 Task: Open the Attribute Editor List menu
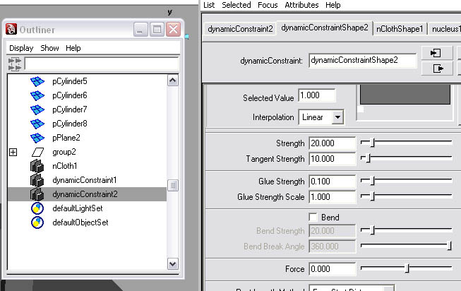tap(209, 5)
